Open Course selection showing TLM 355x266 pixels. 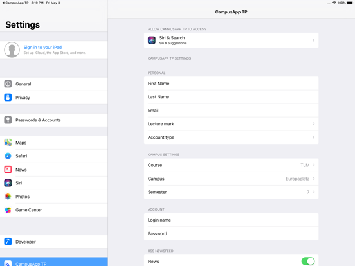231,165
